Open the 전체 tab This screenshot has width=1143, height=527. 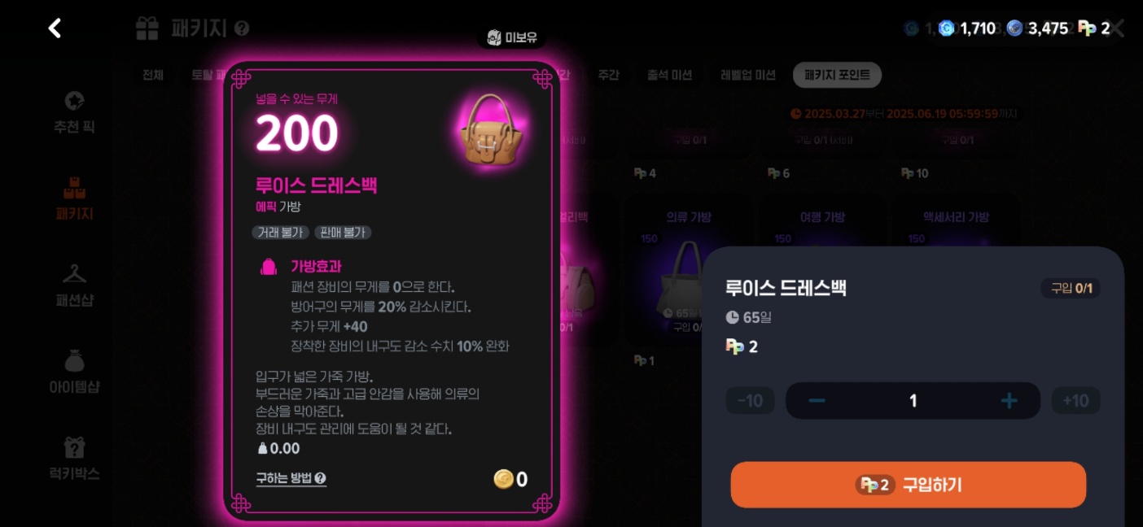pos(153,75)
